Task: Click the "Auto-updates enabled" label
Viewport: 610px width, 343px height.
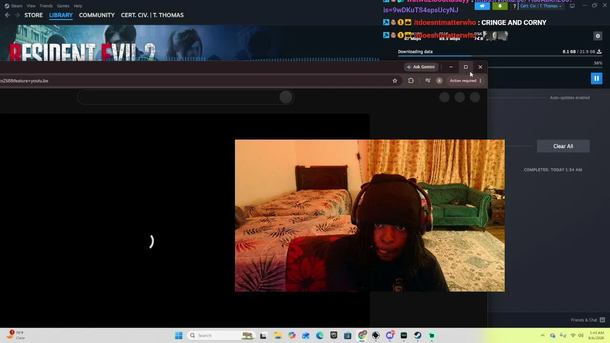Action: click(569, 98)
